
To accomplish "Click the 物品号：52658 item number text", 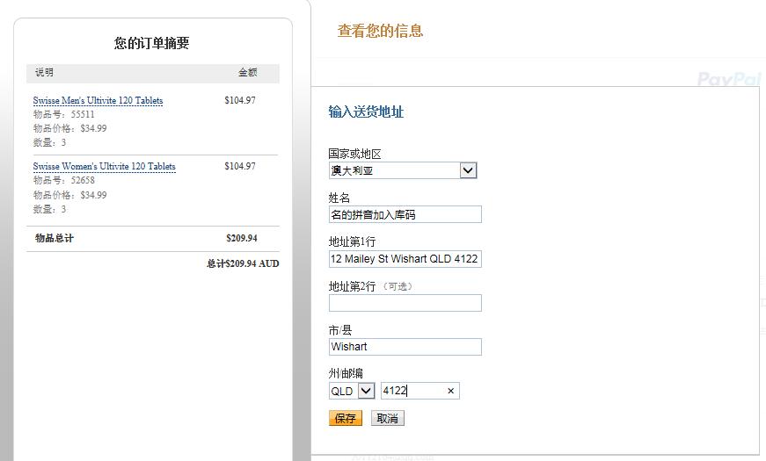I will pos(64,180).
